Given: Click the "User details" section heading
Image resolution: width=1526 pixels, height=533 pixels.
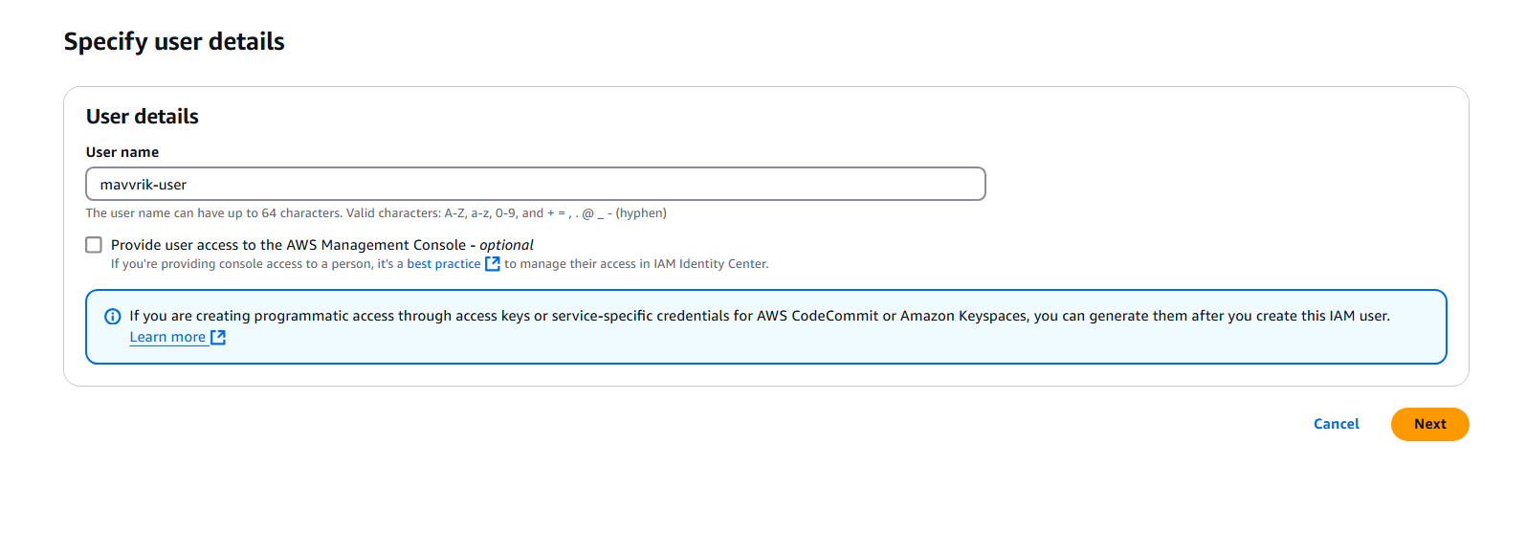Looking at the screenshot, I should [x=143, y=117].
